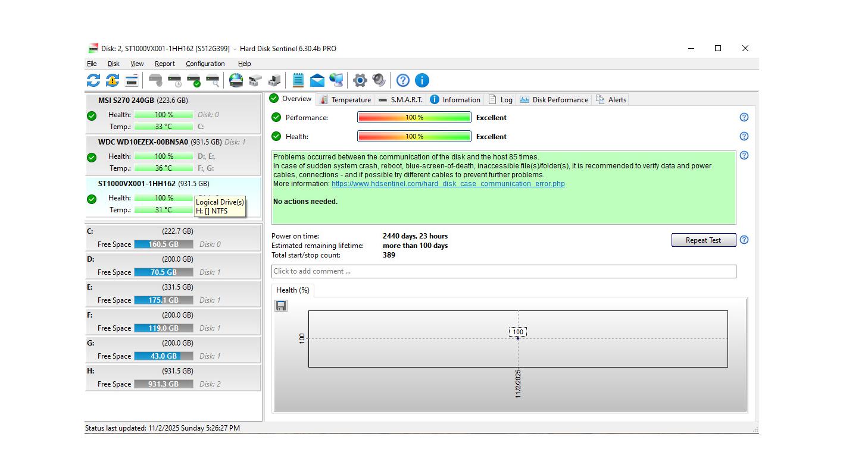Click the speaker sound icon in toolbar
The image size is (843, 474).
tap(379, 80)
